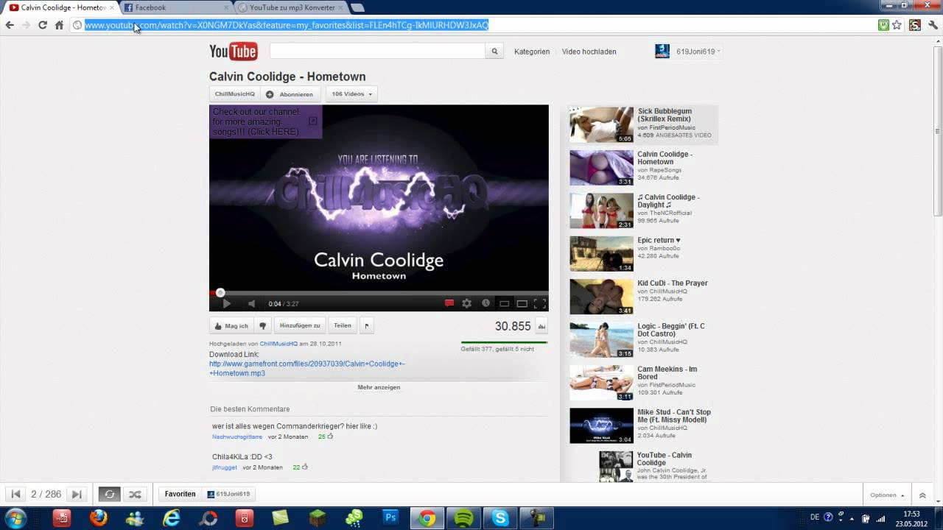
Task: Open Skype from taskbar
Action: click(x=500, y=518)
